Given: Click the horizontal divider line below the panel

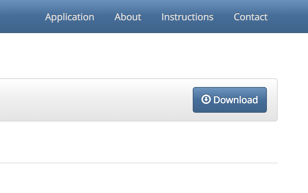Looking at the screenshot, I should click(x=139, y=163).
